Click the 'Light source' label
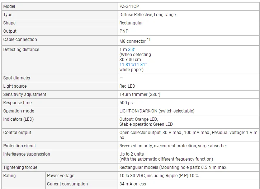 click(x=15, y=86)
